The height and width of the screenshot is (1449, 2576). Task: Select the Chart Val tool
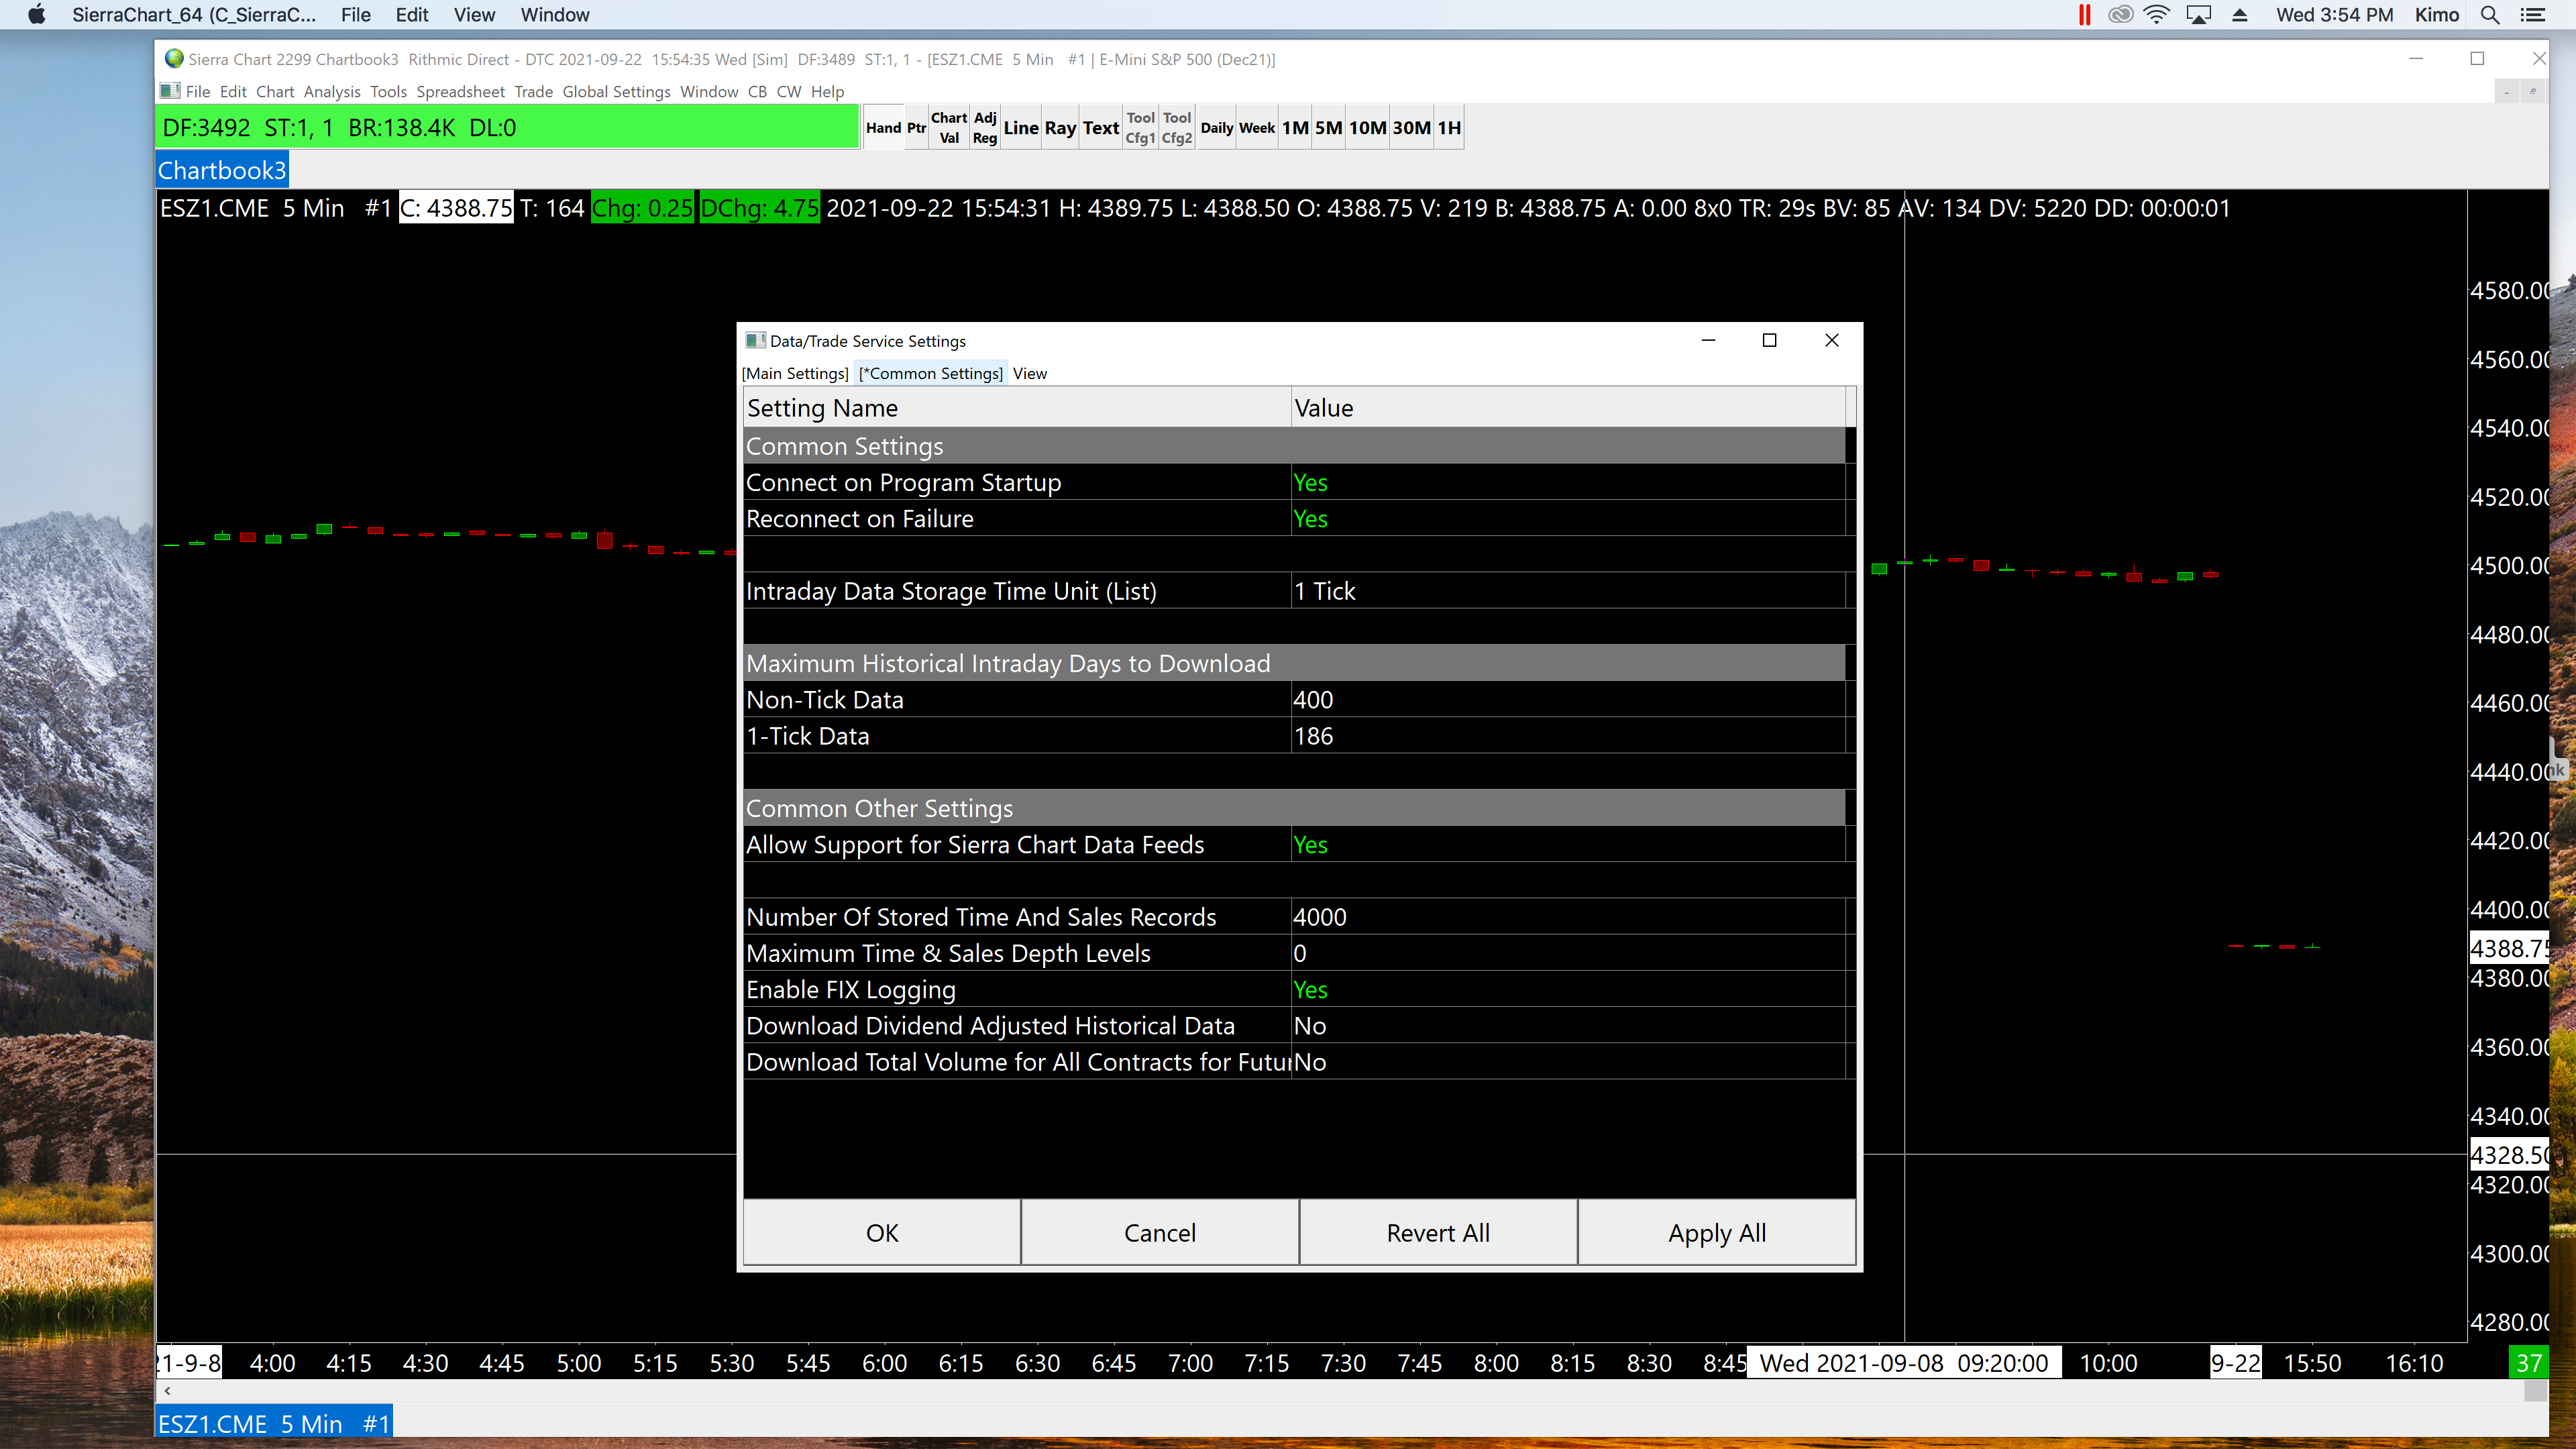coord(948,128)
